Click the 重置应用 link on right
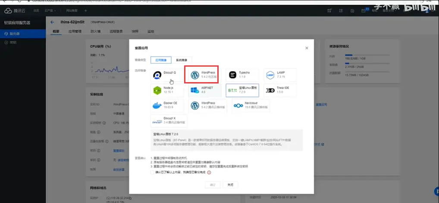 (x=321, y=105)
